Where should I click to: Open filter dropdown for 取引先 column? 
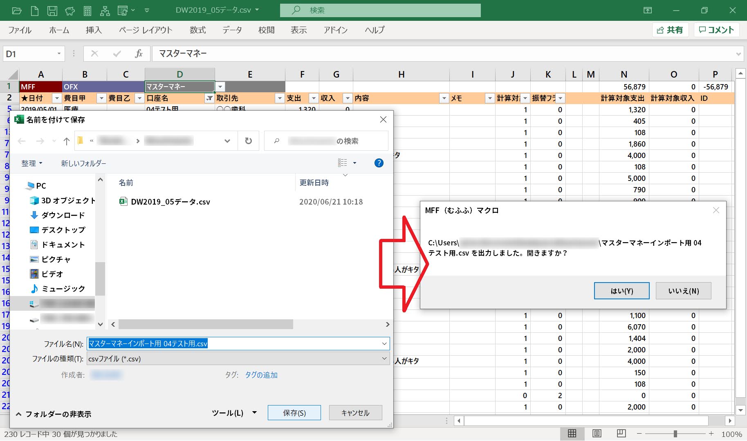tap(279, 98)
